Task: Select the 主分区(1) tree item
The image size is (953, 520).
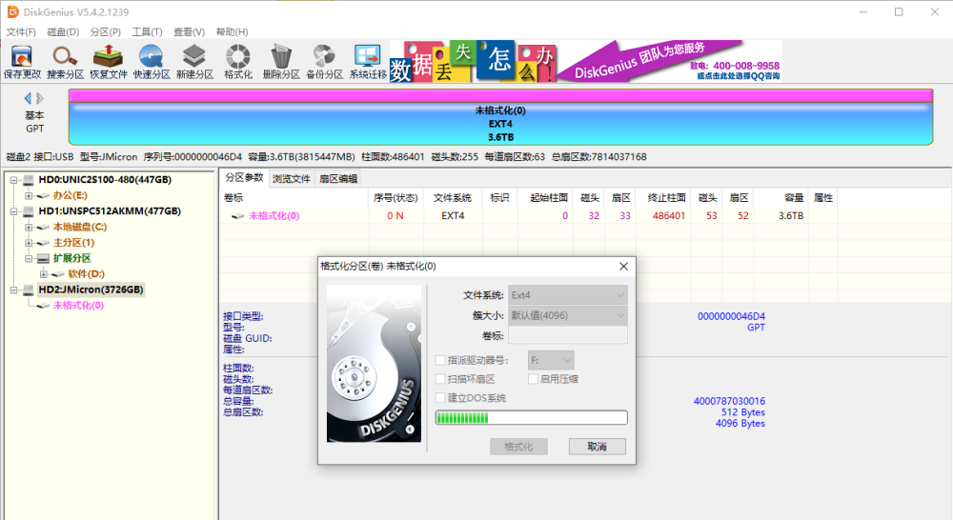Action: tap(73, 243)
